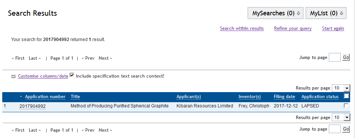Viewport: 355px width, 138px height.
Task: Select the checkbox for application 2017904992 row
Action: [346, 106]
